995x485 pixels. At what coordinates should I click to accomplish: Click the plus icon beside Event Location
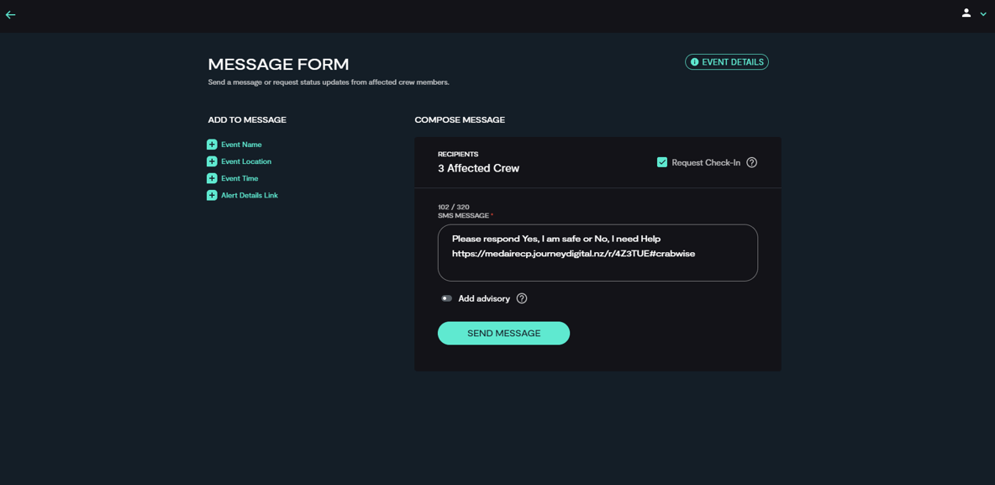pos(212,161)
